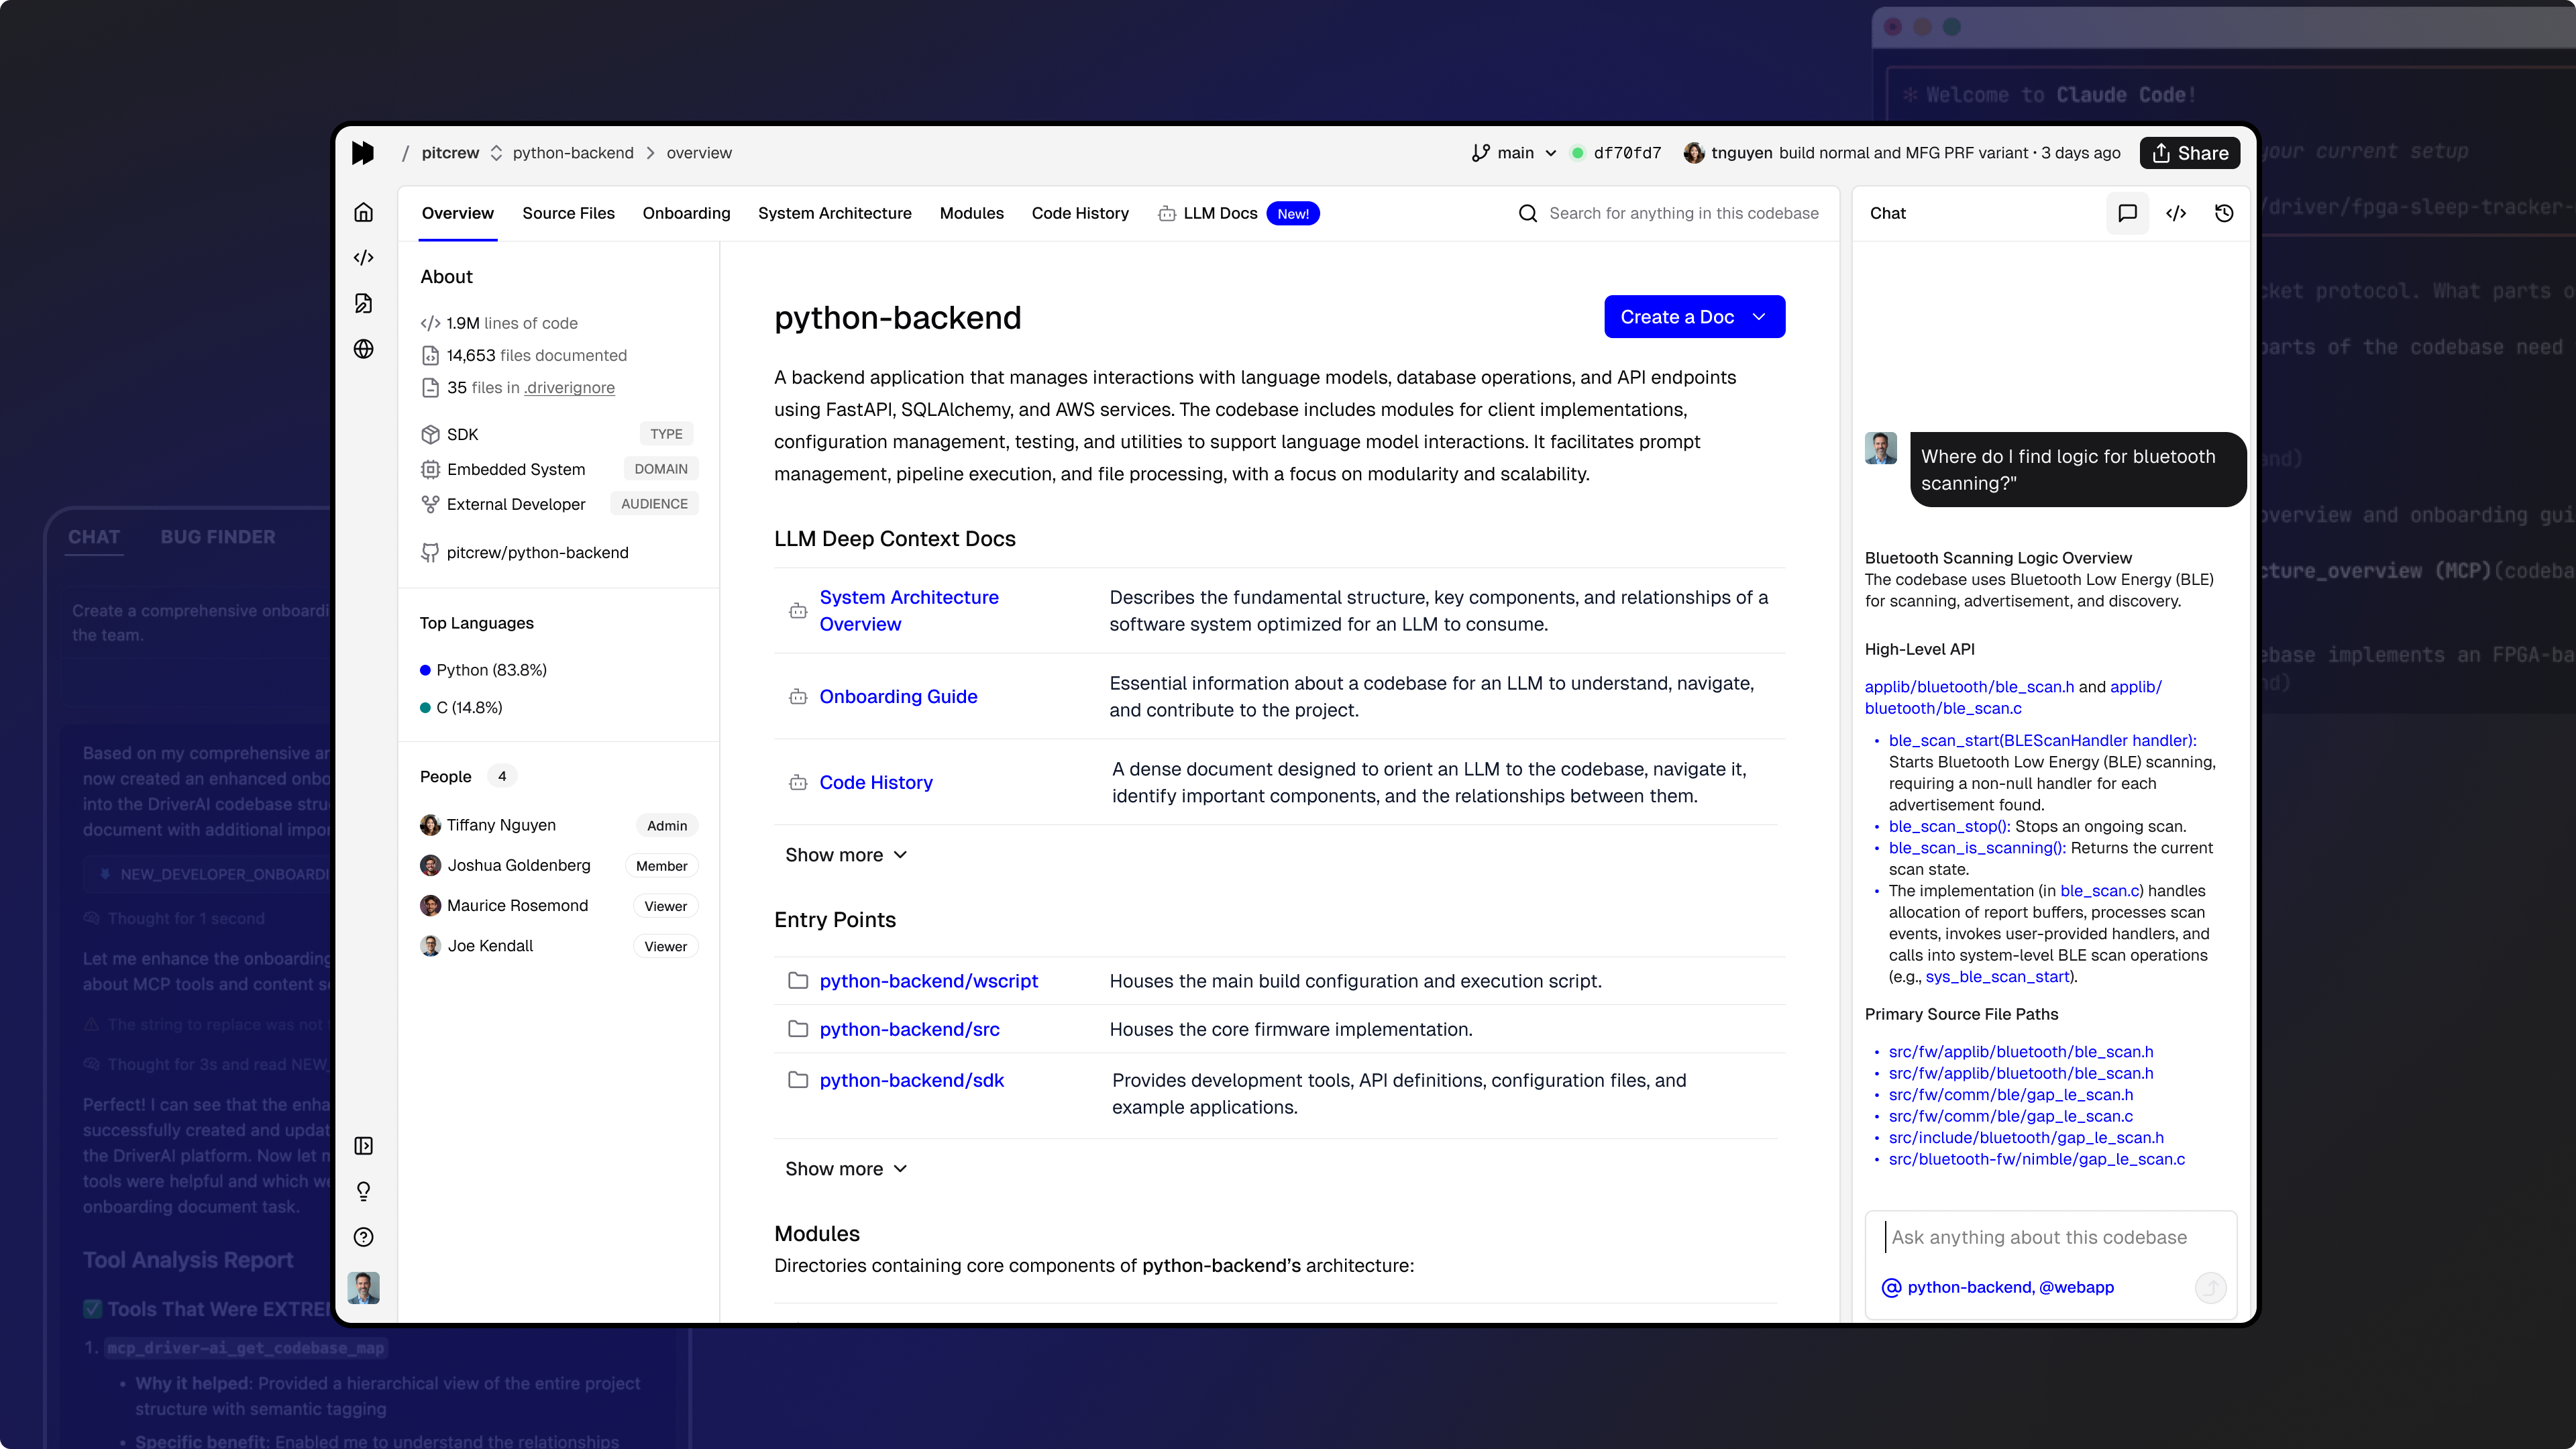Screen dimensions: 2576x1449
Task: Click the Share button
Action: coord(2189,153)
